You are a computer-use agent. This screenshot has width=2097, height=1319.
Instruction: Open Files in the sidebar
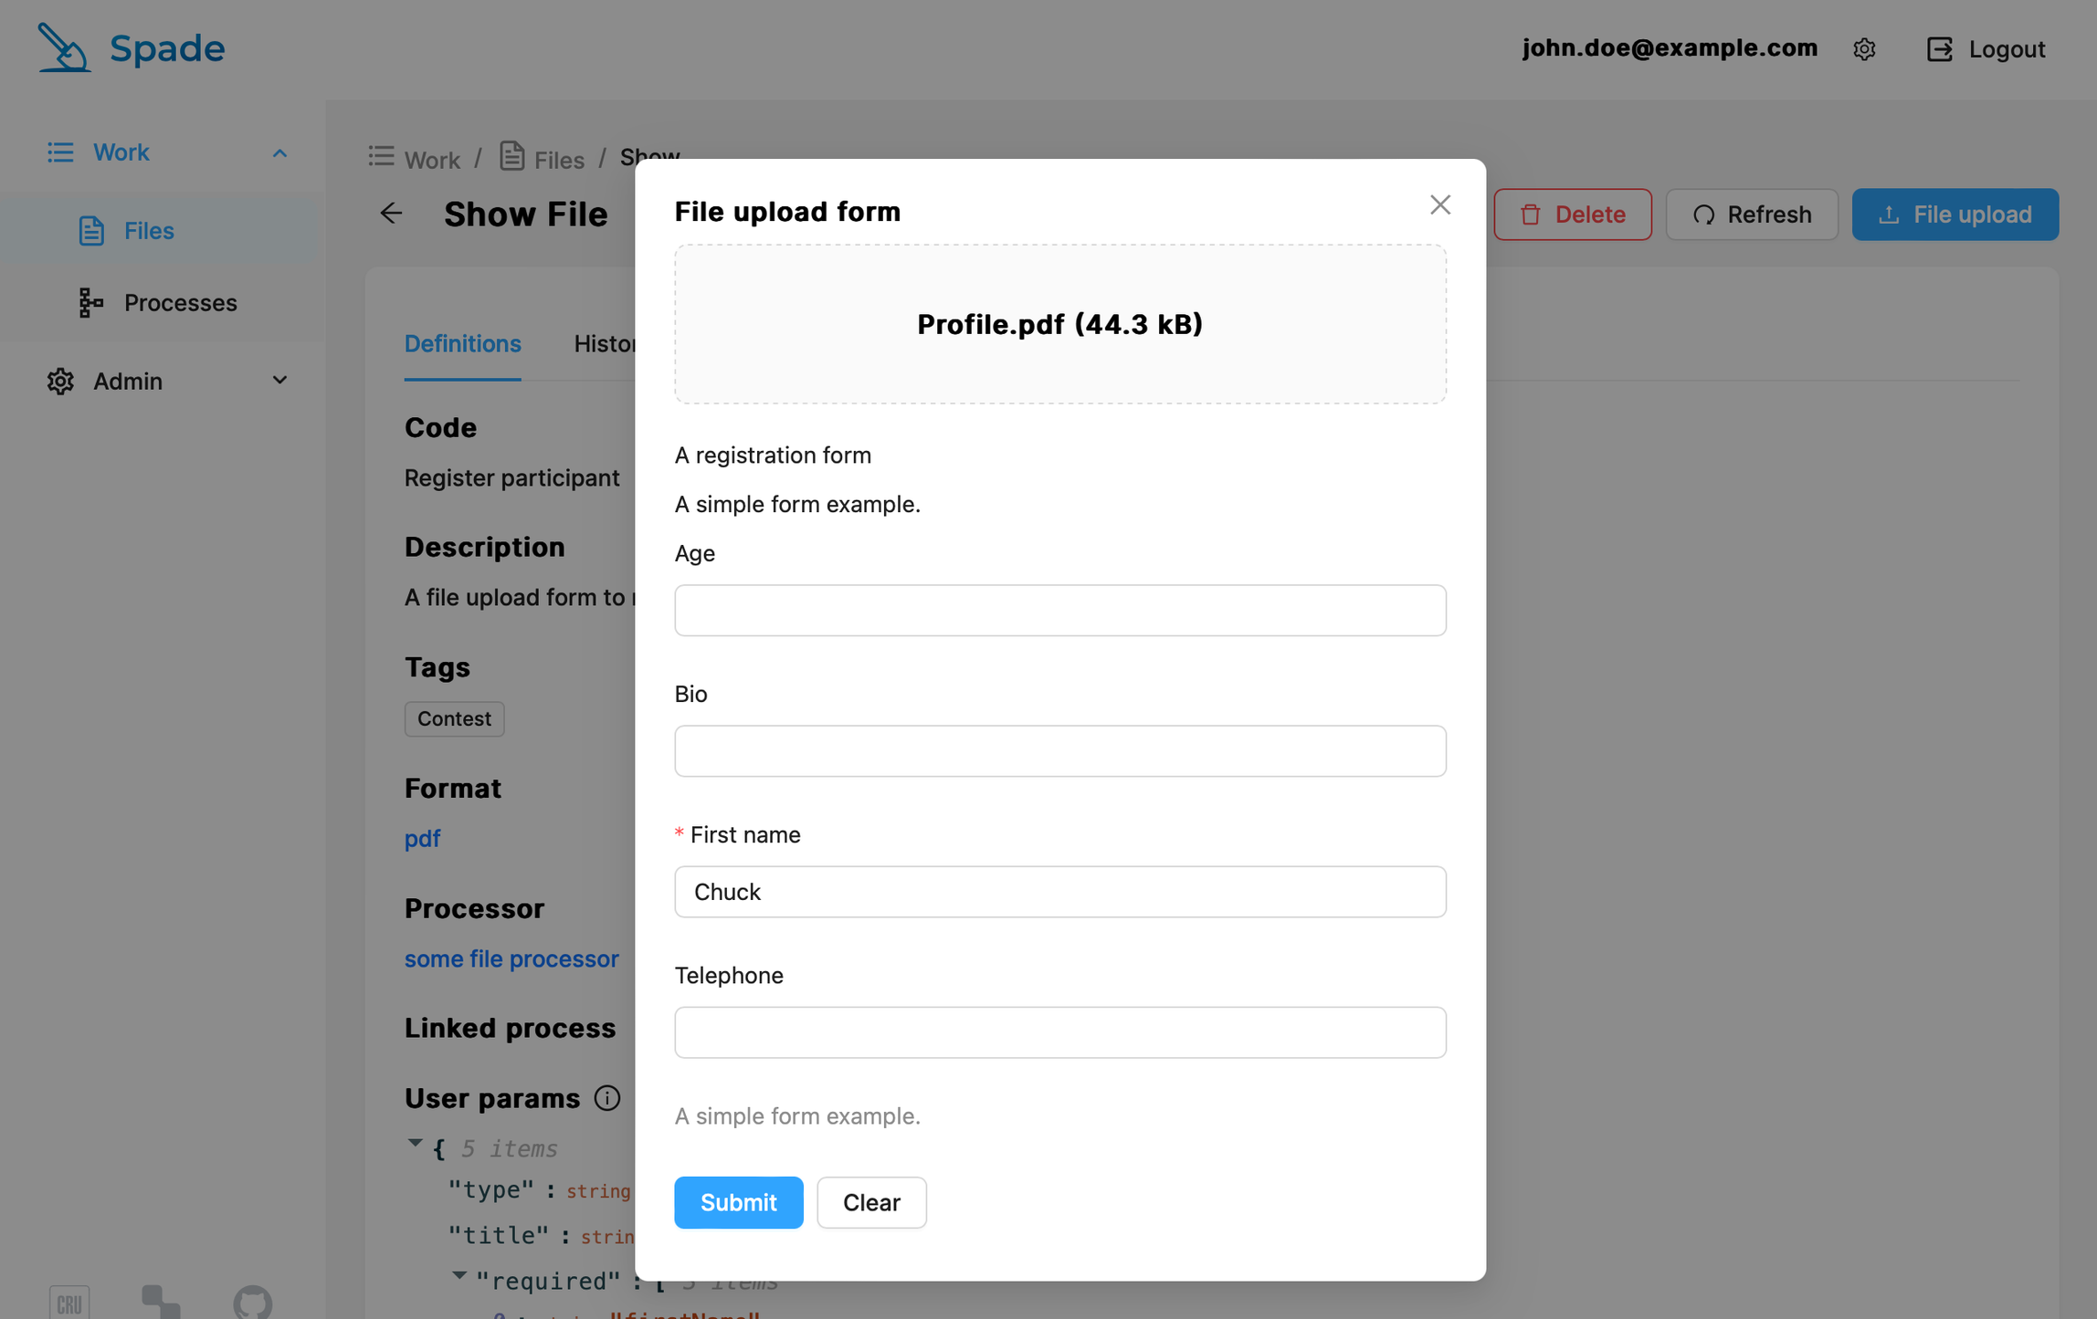coord(149,231)
